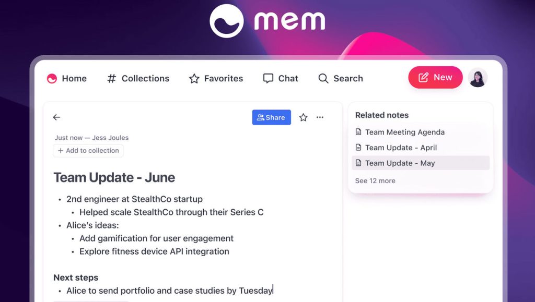The height and width of the screenshot is (302, 535).
Task: Open the user profile avatar
Action: (x=478, y=78)
